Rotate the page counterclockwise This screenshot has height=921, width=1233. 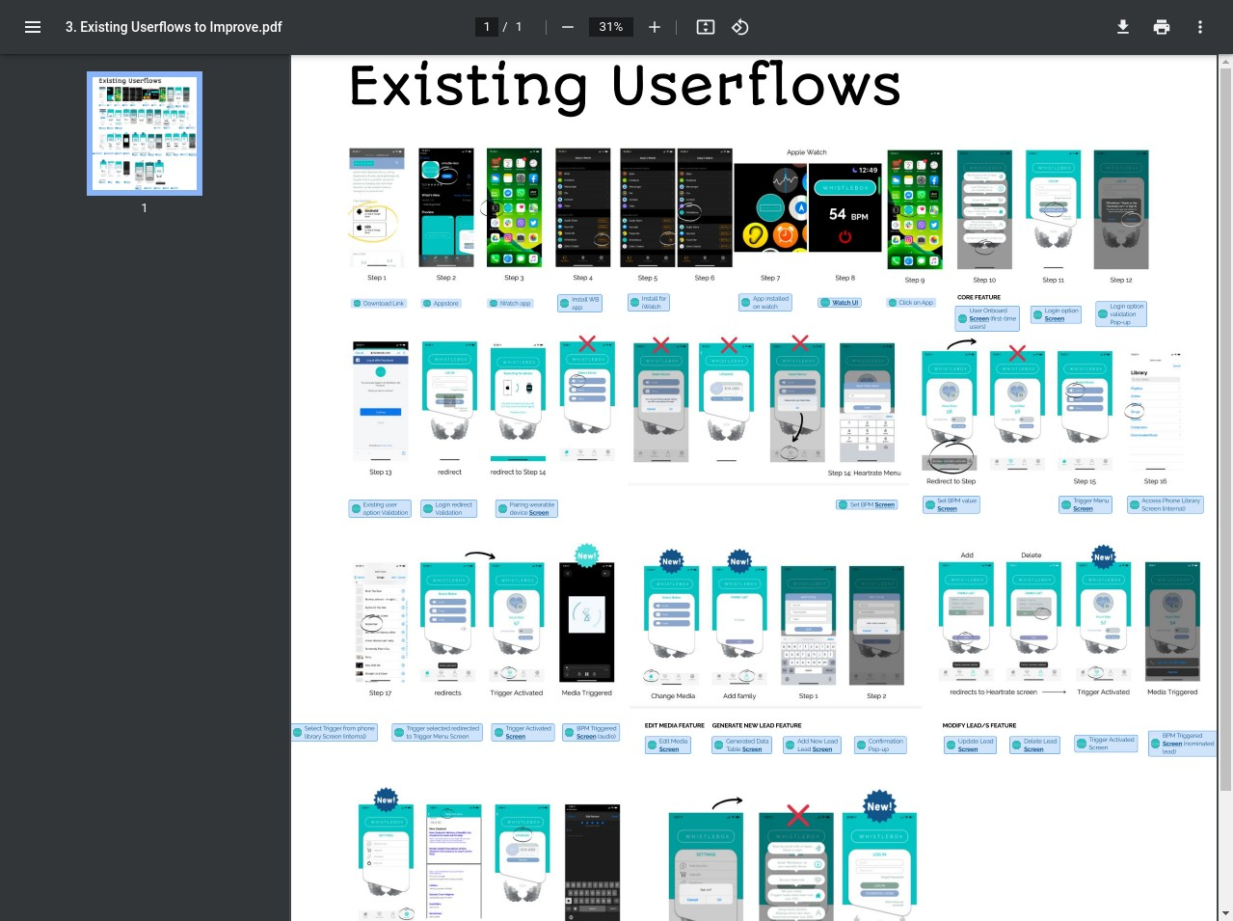pos(739,27)
